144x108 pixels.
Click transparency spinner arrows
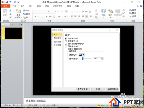tap(102, 58)
